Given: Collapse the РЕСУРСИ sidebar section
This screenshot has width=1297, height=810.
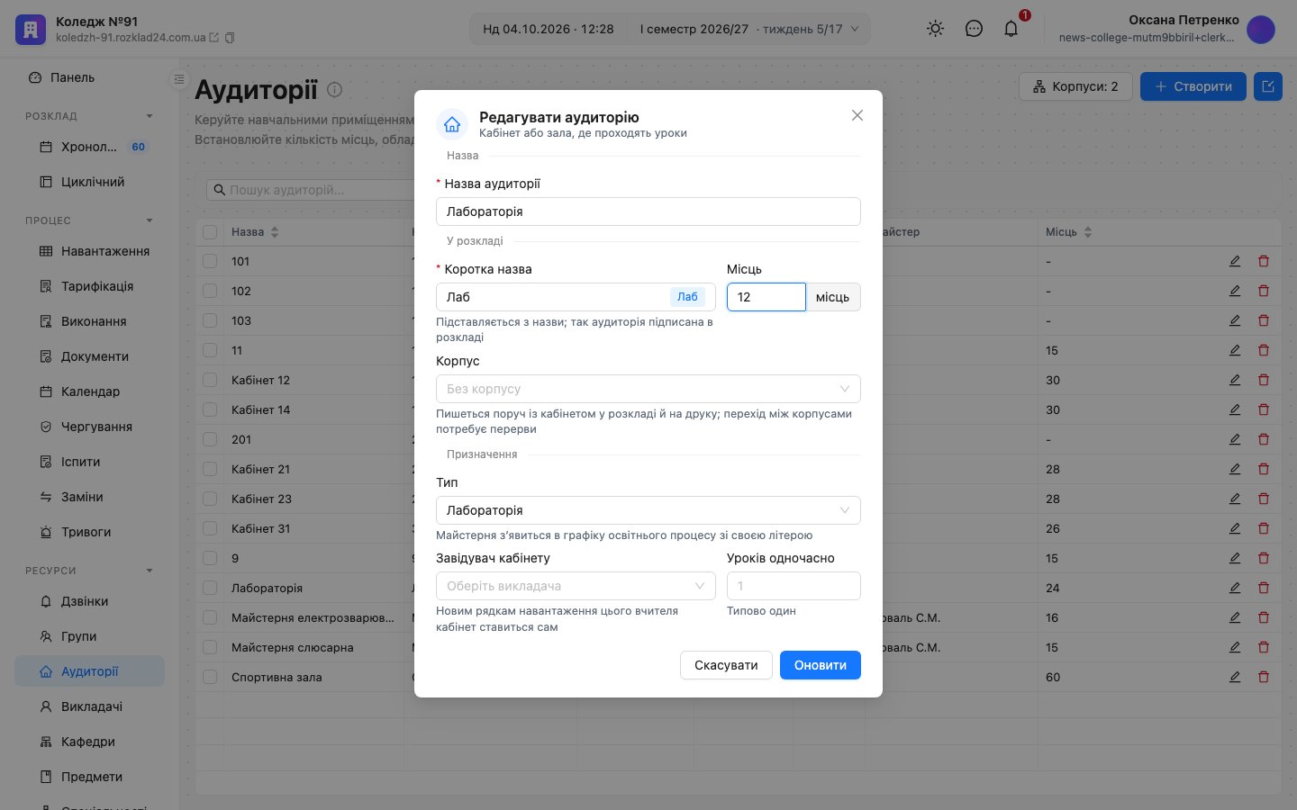Looking at the screenshot, I should point(150,571).
